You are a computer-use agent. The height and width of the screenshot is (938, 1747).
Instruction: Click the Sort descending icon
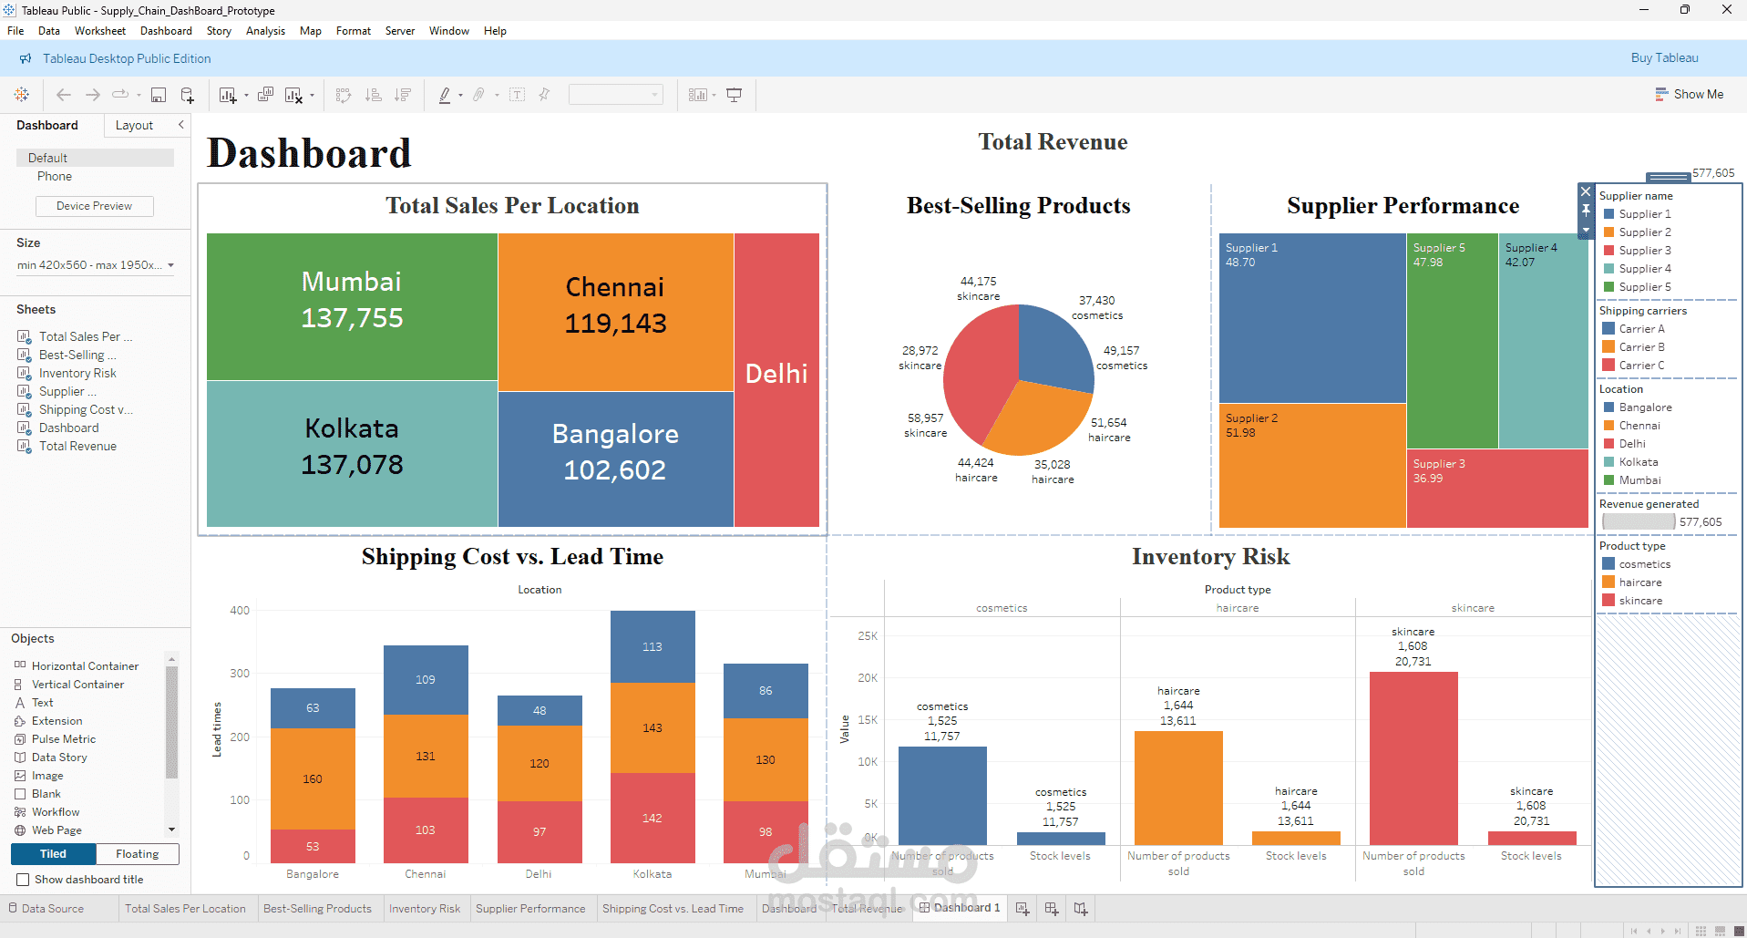click(x=403, y=95)
